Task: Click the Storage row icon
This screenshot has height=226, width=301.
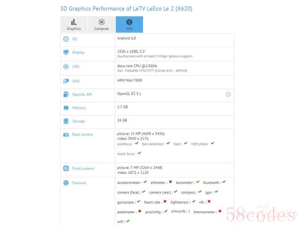Action: pyautogui.click(x=66, y=121)
